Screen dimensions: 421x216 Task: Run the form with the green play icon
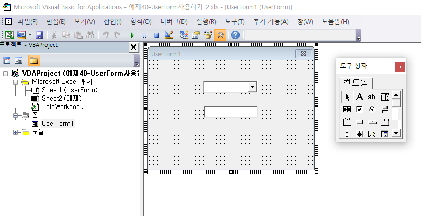pos(132,35)
